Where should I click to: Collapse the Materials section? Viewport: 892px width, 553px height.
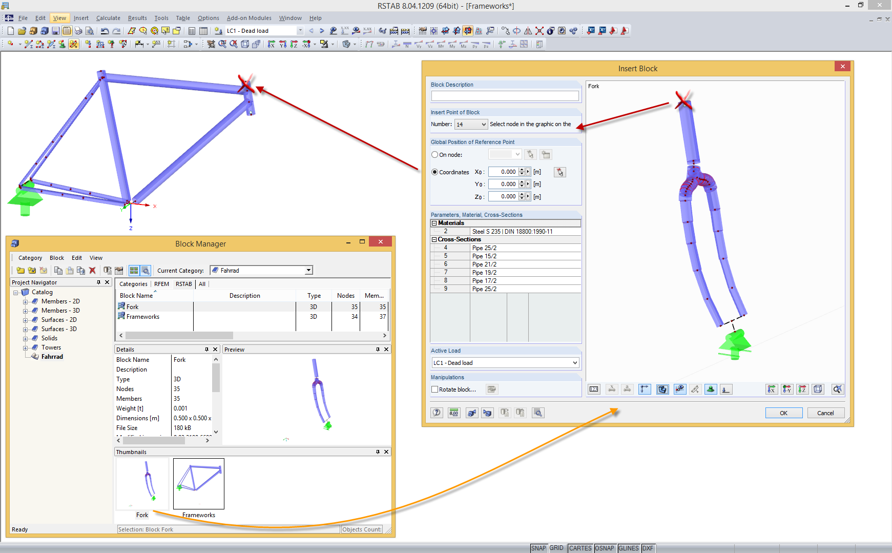click(434, 223)
